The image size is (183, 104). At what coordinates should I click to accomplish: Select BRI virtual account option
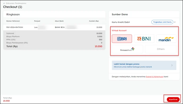point(122,39)
